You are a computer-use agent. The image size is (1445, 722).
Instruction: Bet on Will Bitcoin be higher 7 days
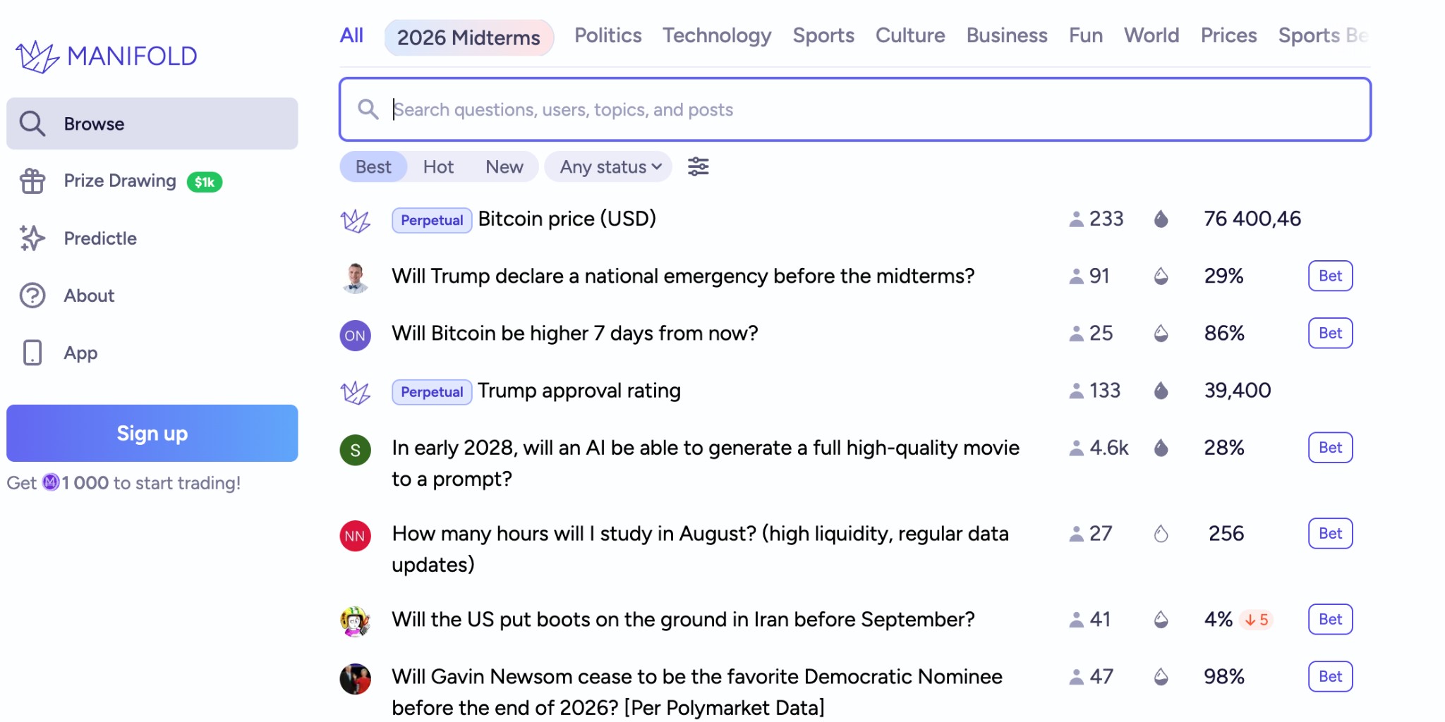[1330, 333]
